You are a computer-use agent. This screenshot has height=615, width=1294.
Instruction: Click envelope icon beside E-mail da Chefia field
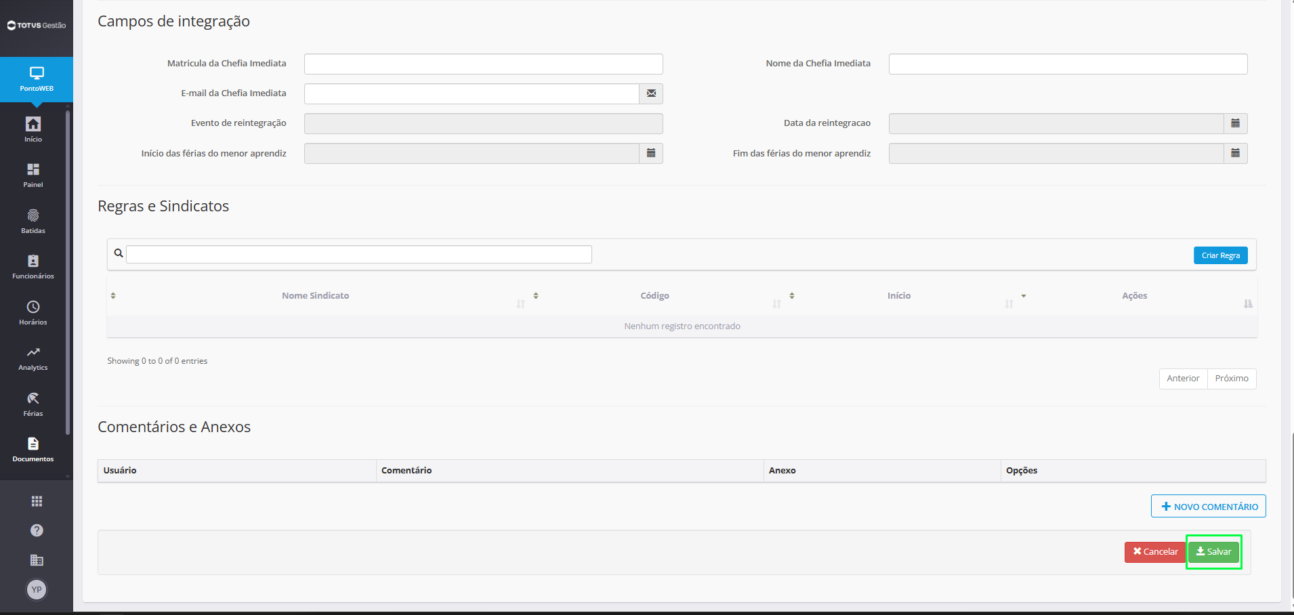[x=651, y=93]
